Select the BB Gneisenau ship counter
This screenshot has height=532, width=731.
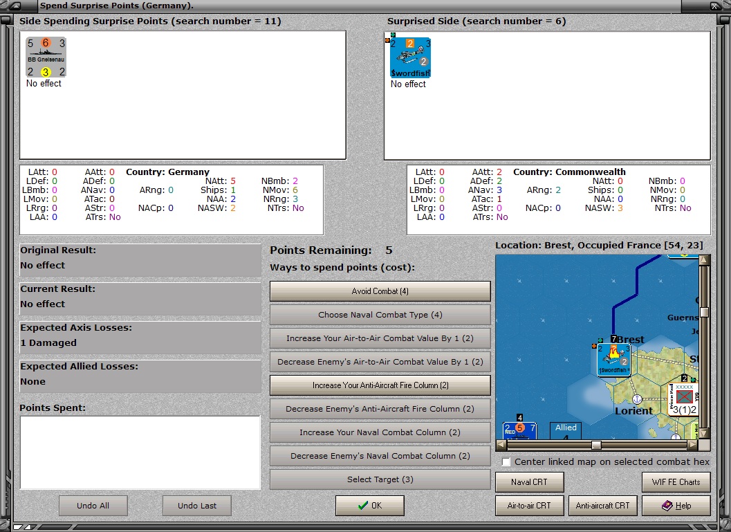46,57
